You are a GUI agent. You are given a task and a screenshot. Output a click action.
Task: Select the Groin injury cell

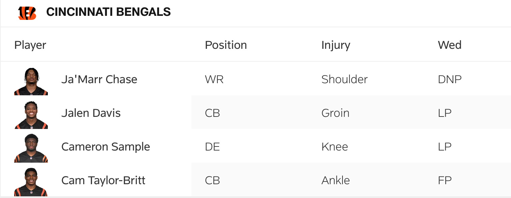coord(335,113)
